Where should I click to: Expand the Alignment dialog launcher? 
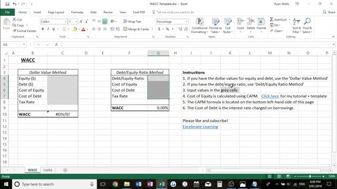[153, 37]
